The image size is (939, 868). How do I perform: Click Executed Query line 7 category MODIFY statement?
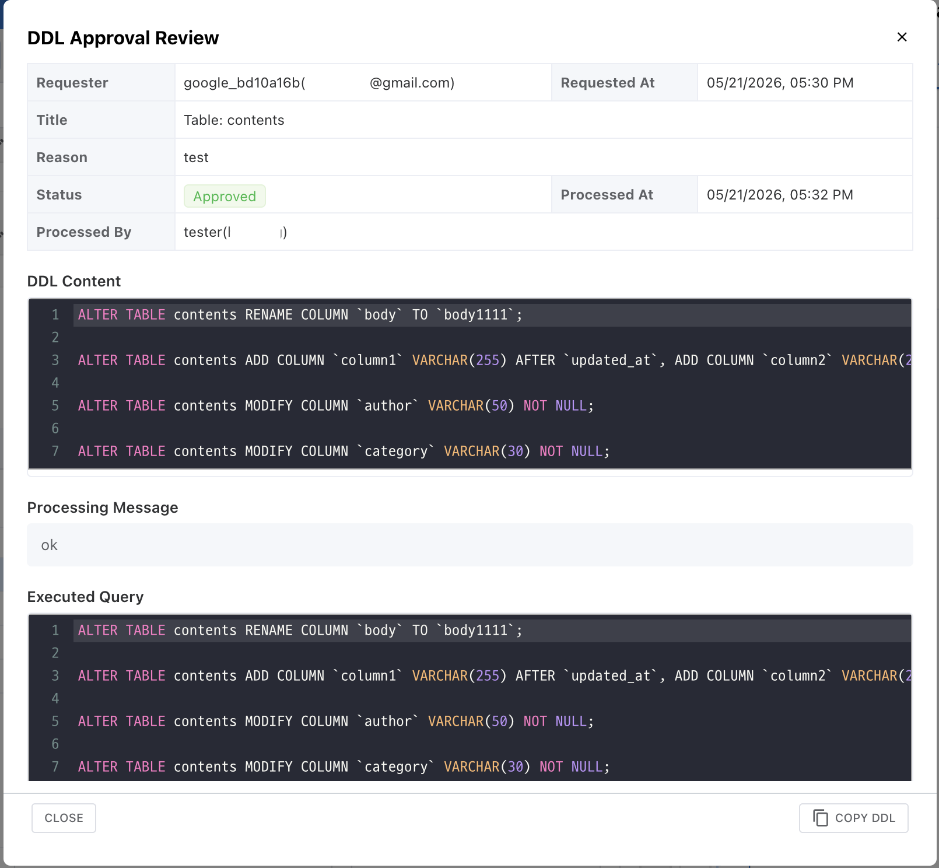point(344,767)
